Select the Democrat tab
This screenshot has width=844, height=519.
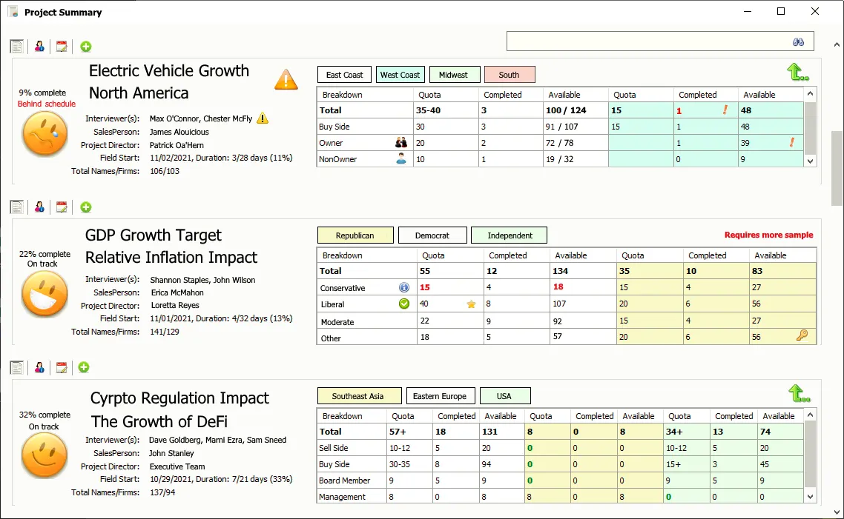pyautogui.click(x=432, y=235)
